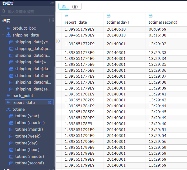Click the report_date column header
The height and width of the screenshot is (170, 187).
pyautogui.click(x=76, y=22)
